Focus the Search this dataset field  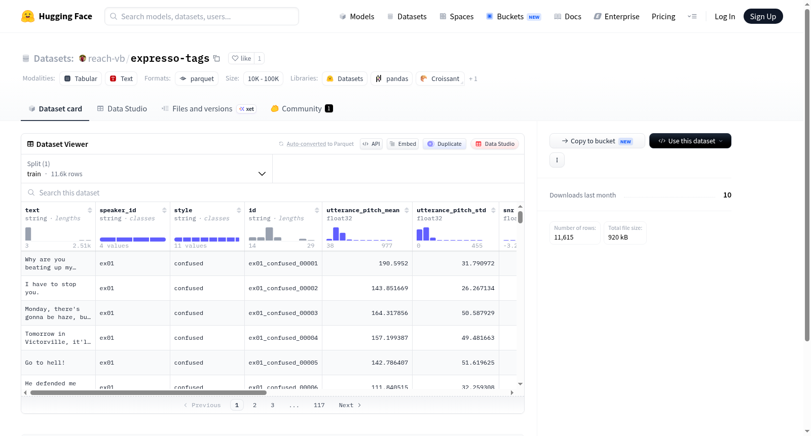[x=273, y=193]
